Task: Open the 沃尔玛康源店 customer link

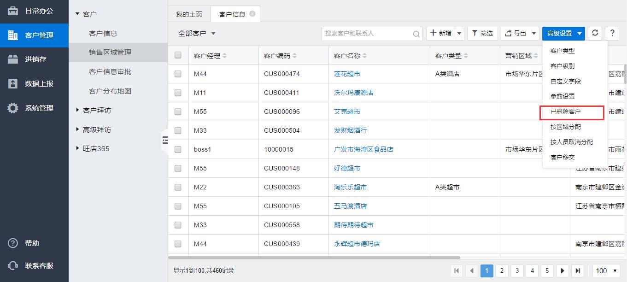Action: (x=353, y=93)
